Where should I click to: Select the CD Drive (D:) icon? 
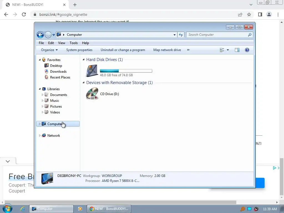coord(92,94)
